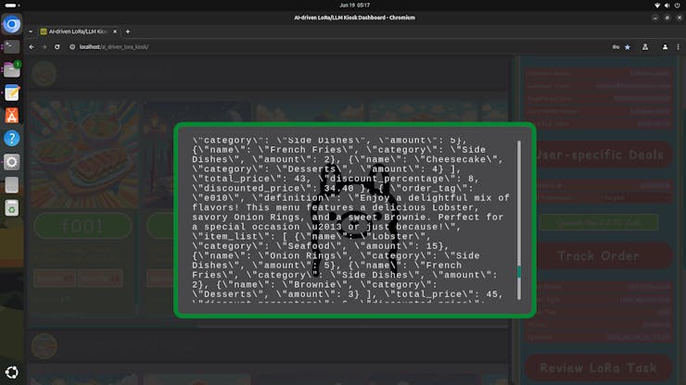
Task: Click the f001 food image thumbnail
Action: click(84, 155)
